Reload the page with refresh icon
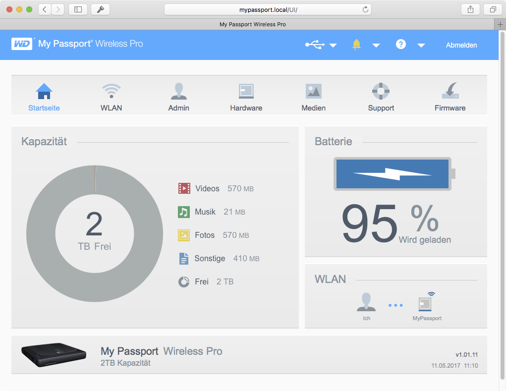 point(365,9)
